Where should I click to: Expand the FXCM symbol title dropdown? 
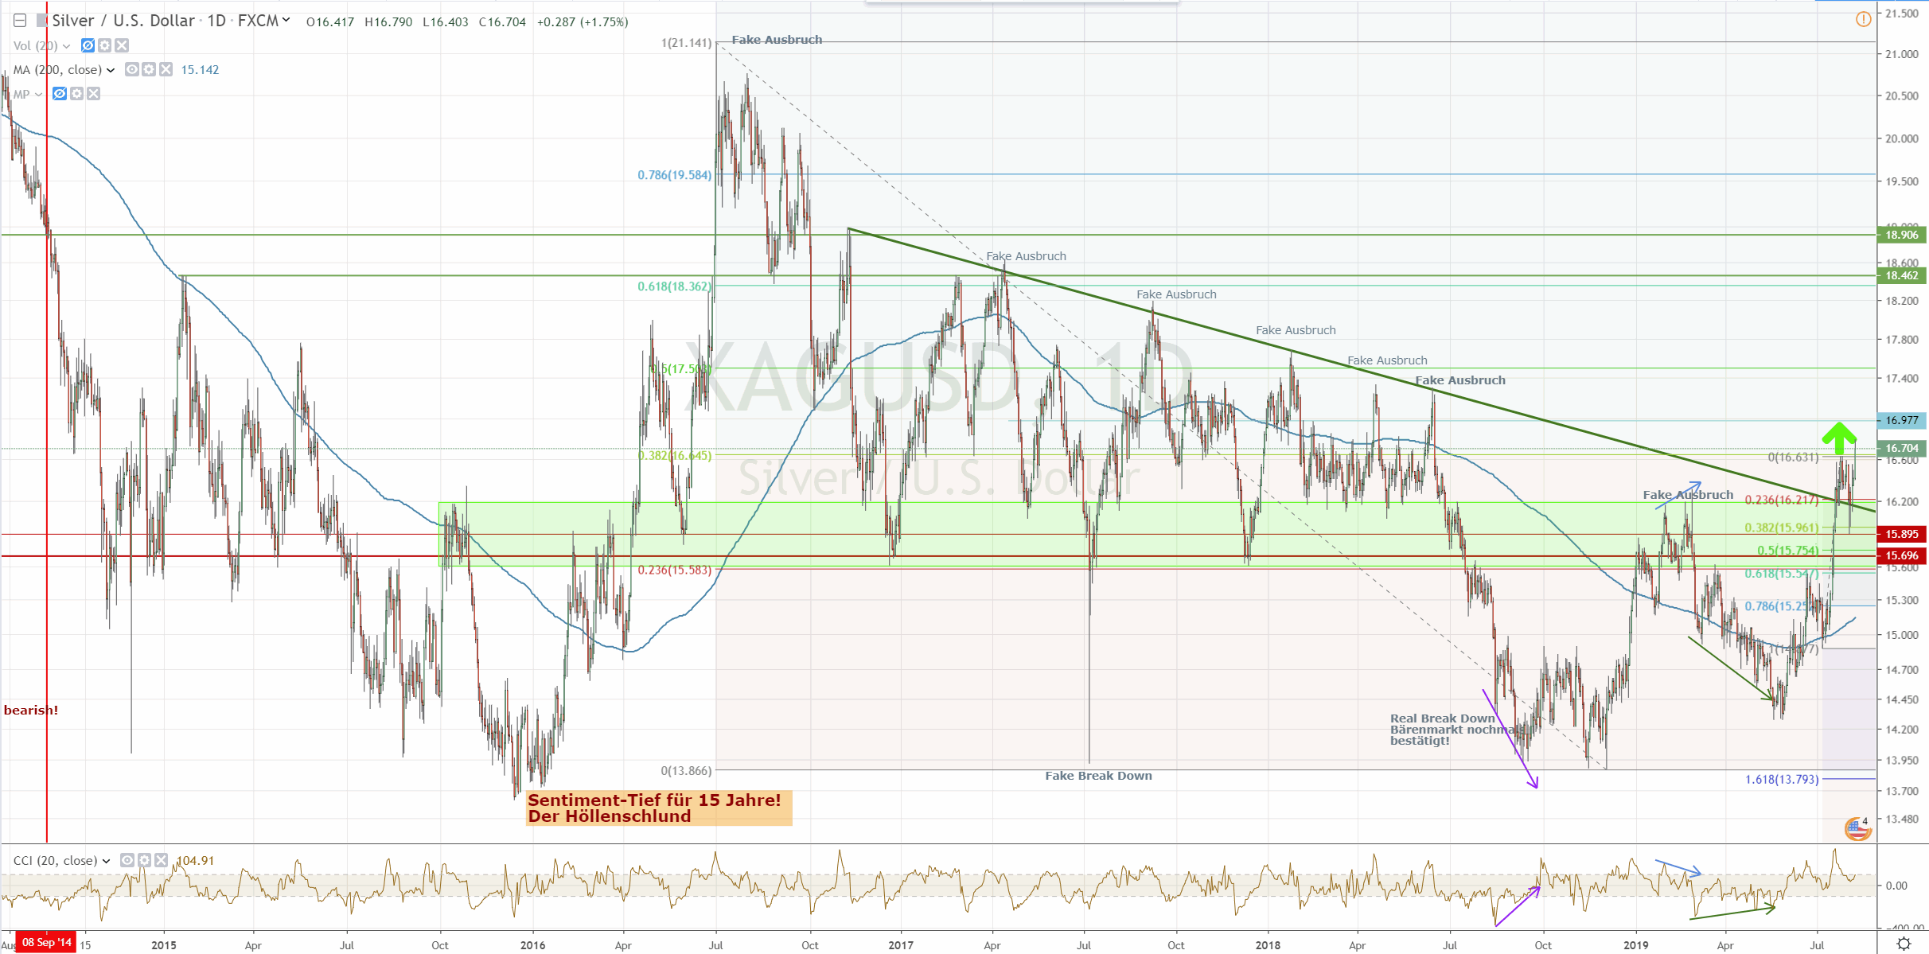click(286, 21)
